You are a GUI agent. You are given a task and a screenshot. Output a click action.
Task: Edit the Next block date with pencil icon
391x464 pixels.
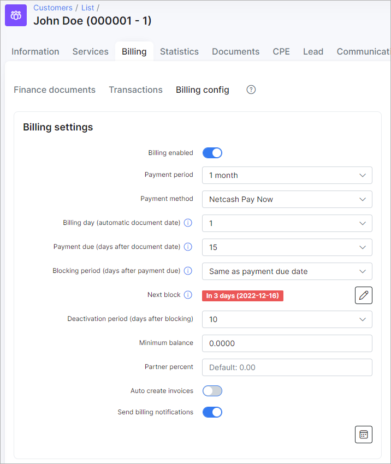[364, 295]
